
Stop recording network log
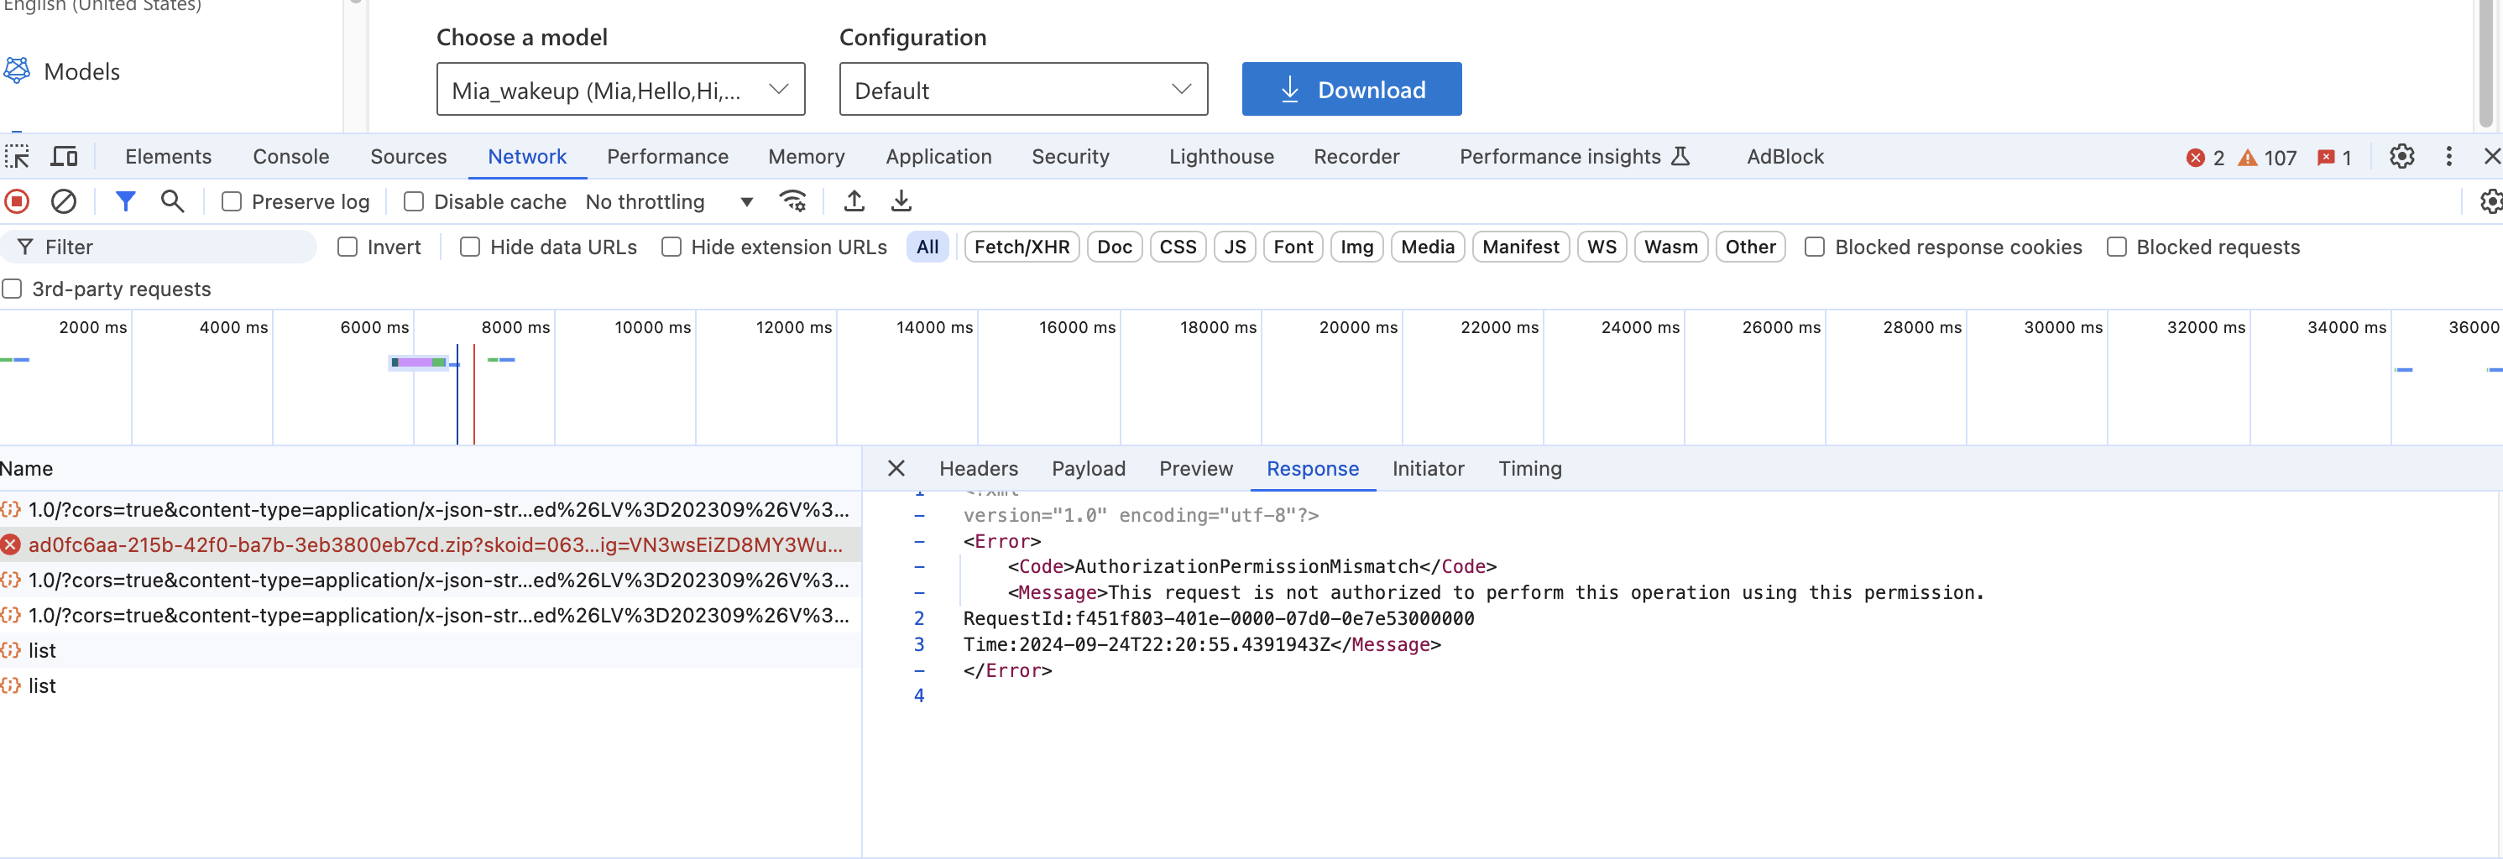pyautogui.click(x=17, y=201)
